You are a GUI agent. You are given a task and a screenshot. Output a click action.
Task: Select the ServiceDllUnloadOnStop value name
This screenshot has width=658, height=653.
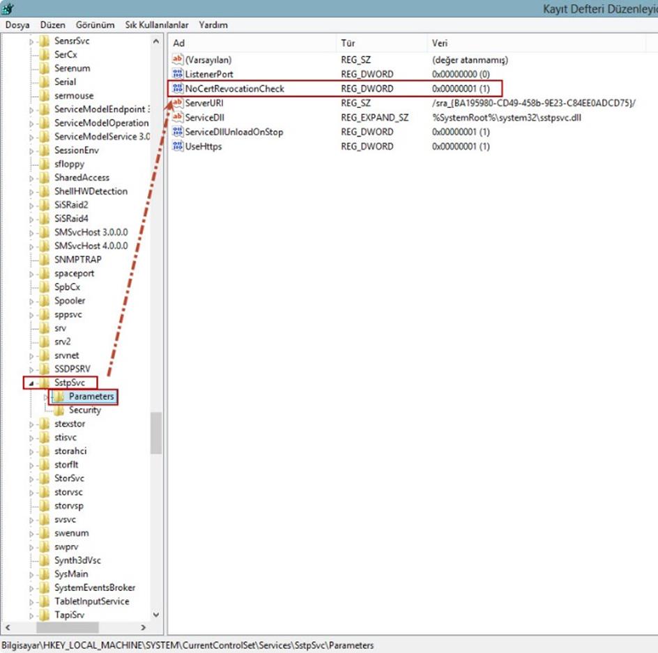click(x=234, y=132)
